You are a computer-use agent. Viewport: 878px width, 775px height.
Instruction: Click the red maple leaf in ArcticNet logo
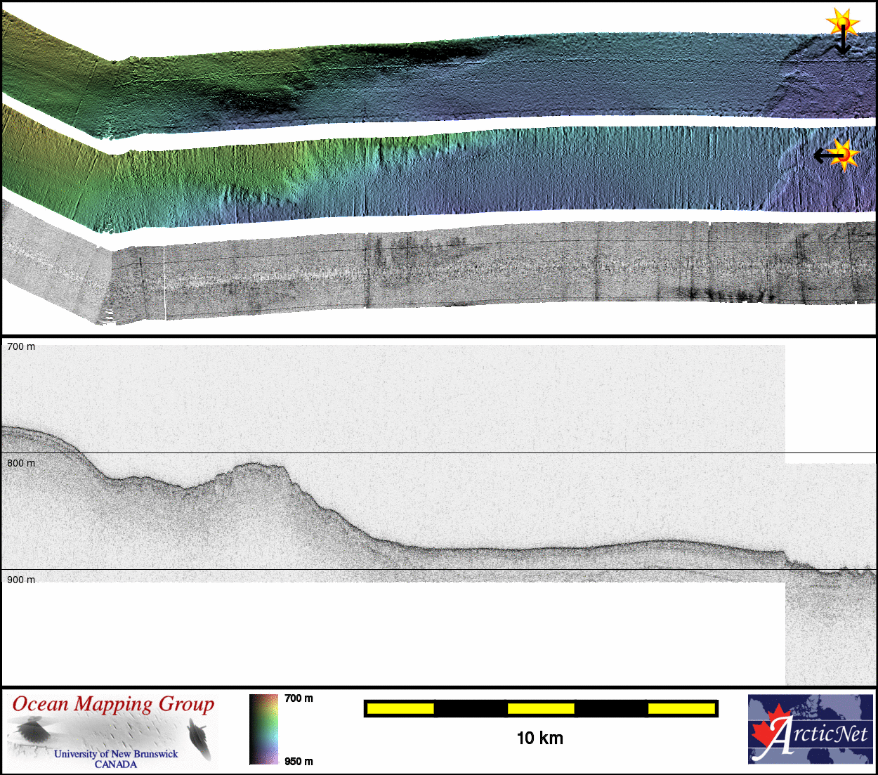767,731
